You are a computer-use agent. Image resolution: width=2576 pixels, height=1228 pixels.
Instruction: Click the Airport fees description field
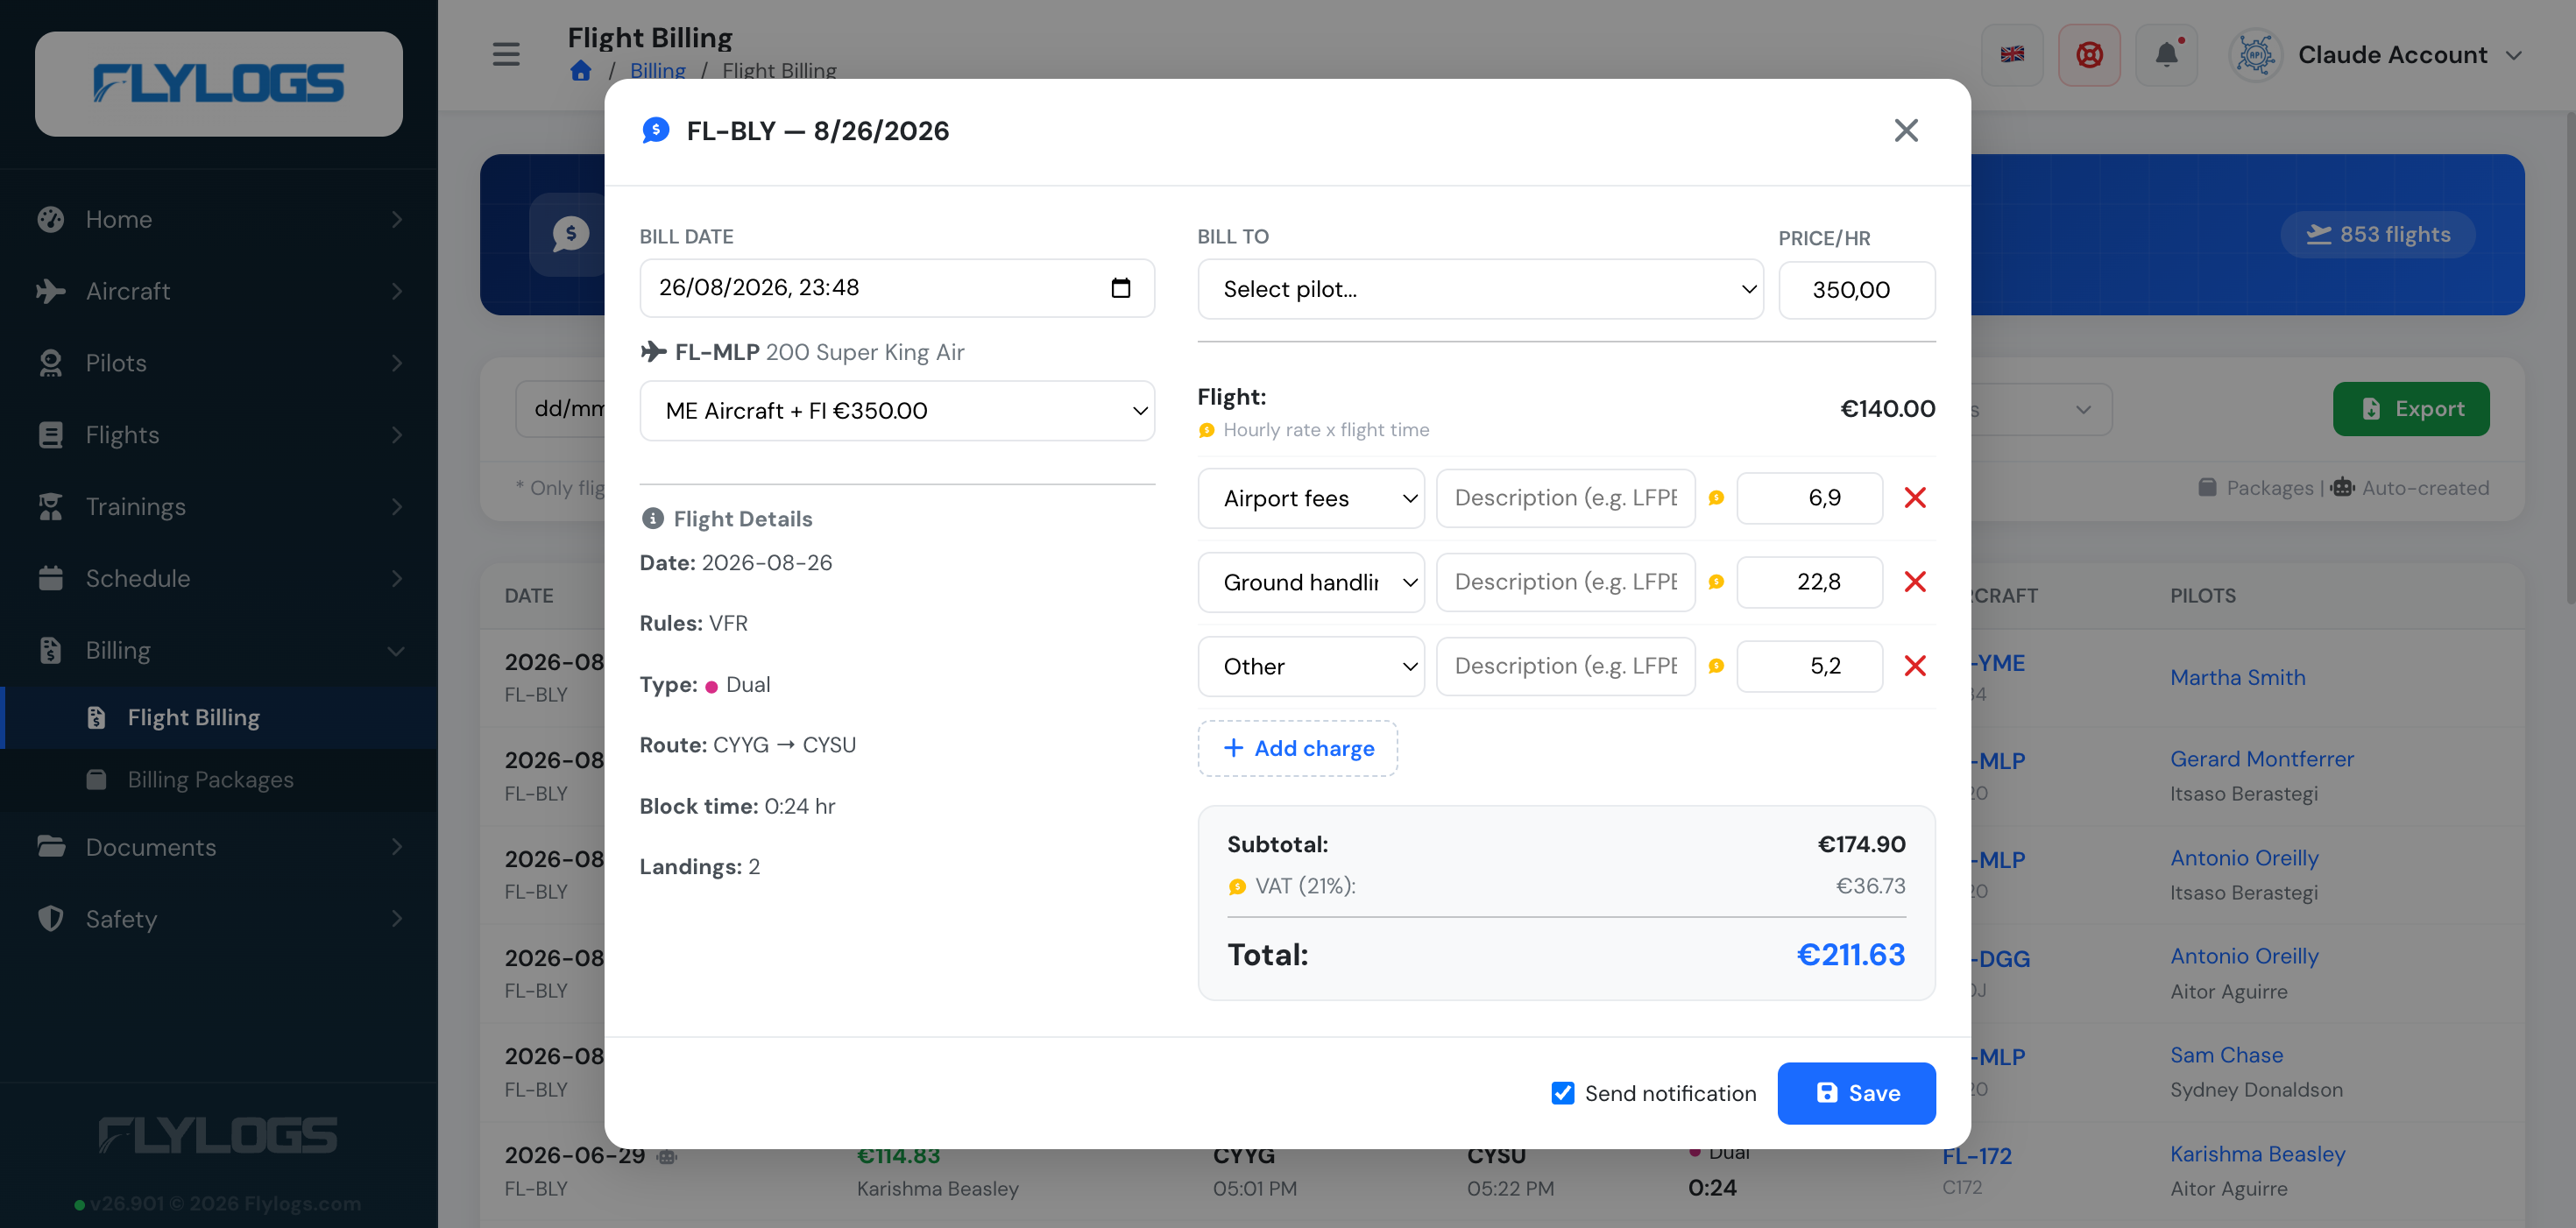pyautogui.click(x=1565, y=498)
